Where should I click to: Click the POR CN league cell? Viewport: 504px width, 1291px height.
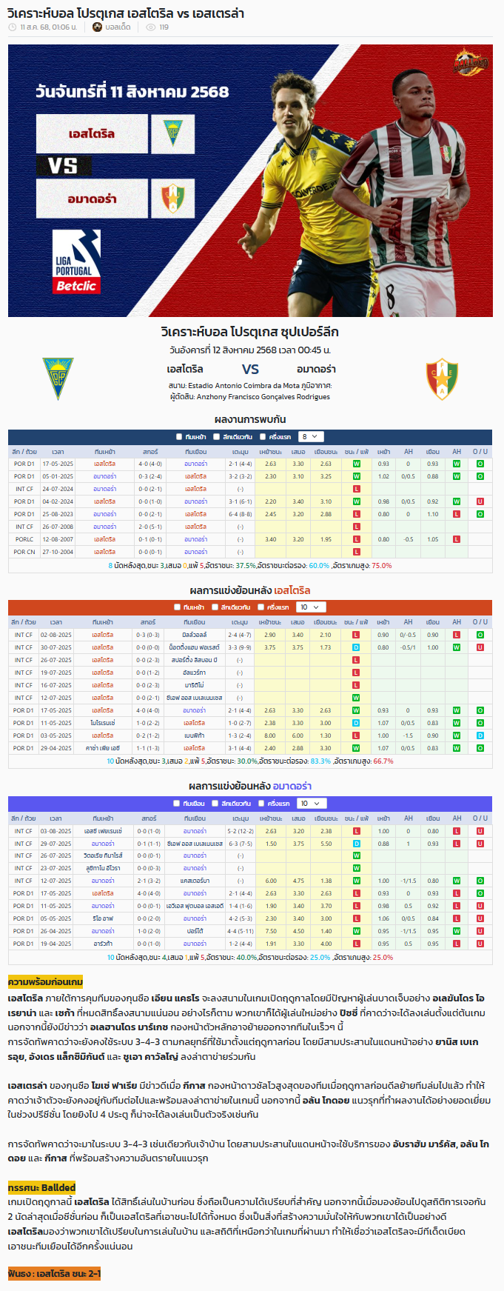coord(24,552)
